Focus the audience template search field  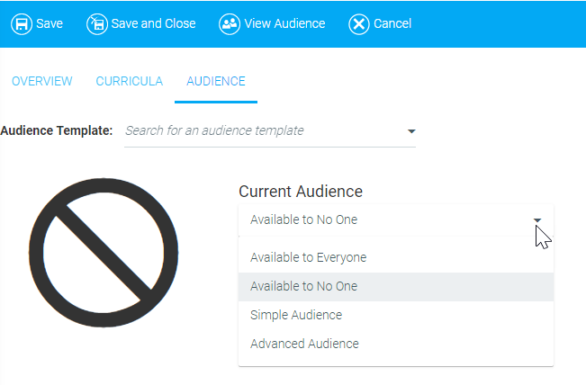(261, 130)
